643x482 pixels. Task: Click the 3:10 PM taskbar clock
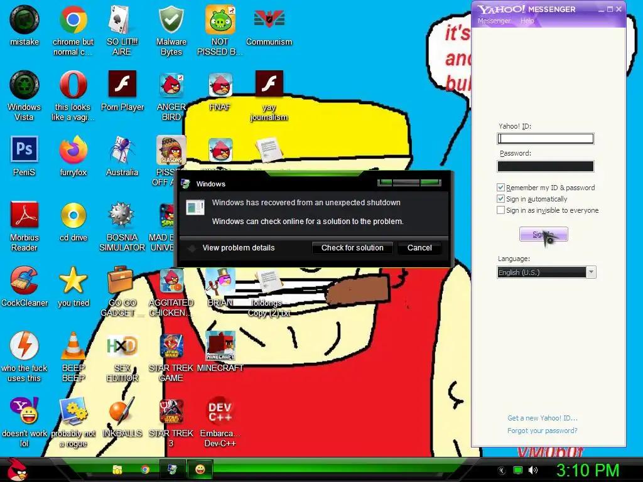[x=588, y=470]
